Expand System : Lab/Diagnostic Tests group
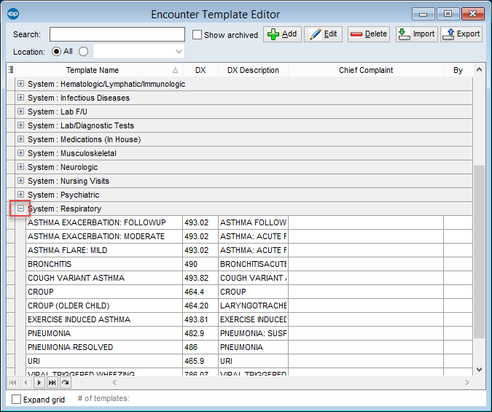This screenshot has height=412, width=492. pyautogui.click(x=20, y=125)
